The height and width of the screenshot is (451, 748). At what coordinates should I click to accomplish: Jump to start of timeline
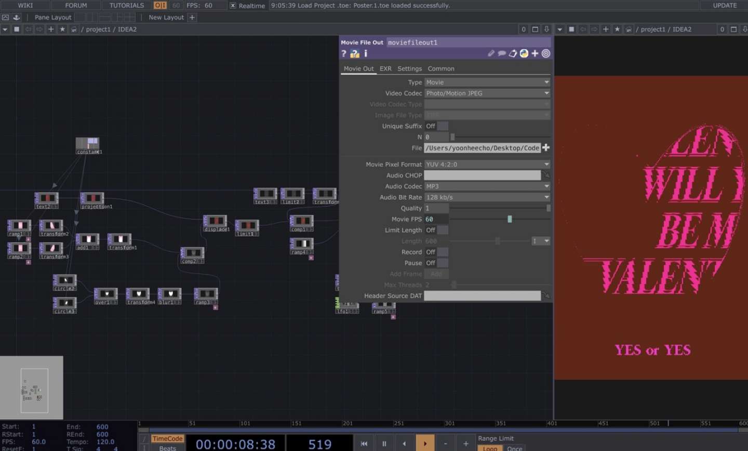[364, 444]
